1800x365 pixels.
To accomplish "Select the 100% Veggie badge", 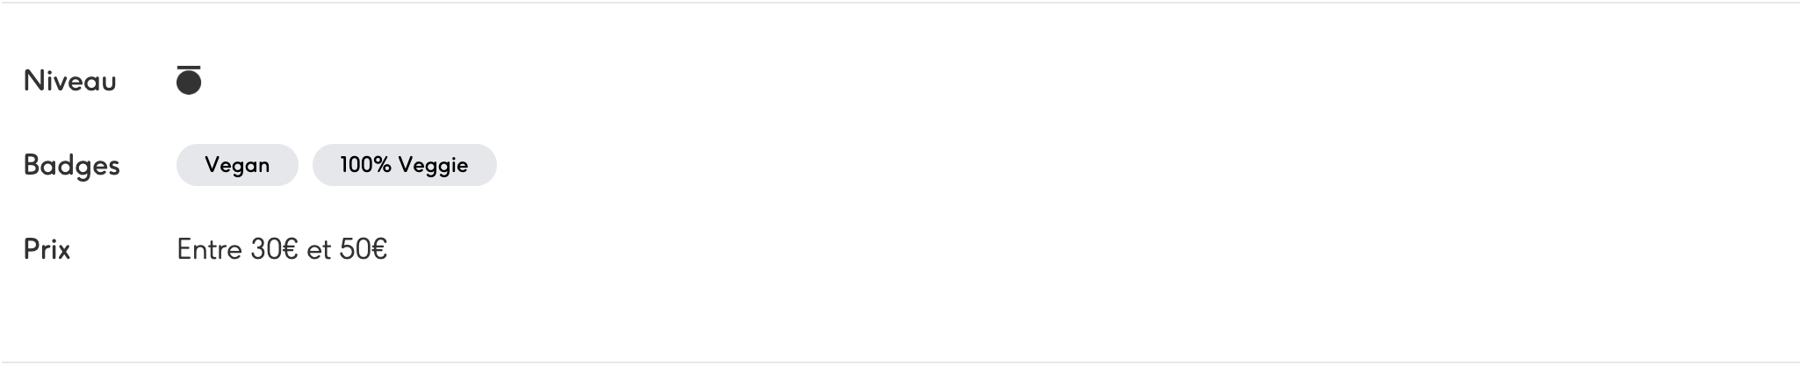I will [404, 165].
